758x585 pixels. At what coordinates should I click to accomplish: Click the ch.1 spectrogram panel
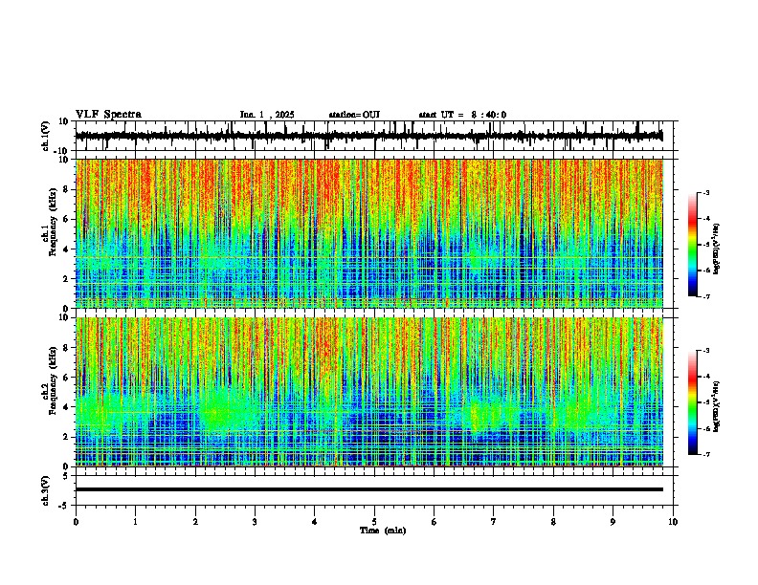369,233
